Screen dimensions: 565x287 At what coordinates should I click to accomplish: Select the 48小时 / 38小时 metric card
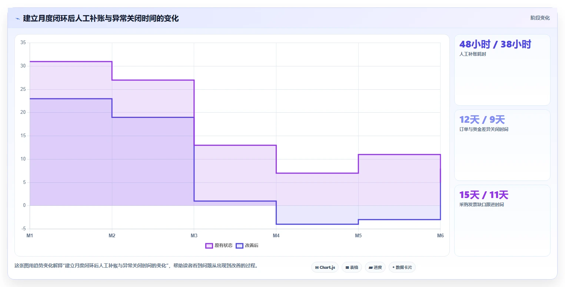(502, 70)
